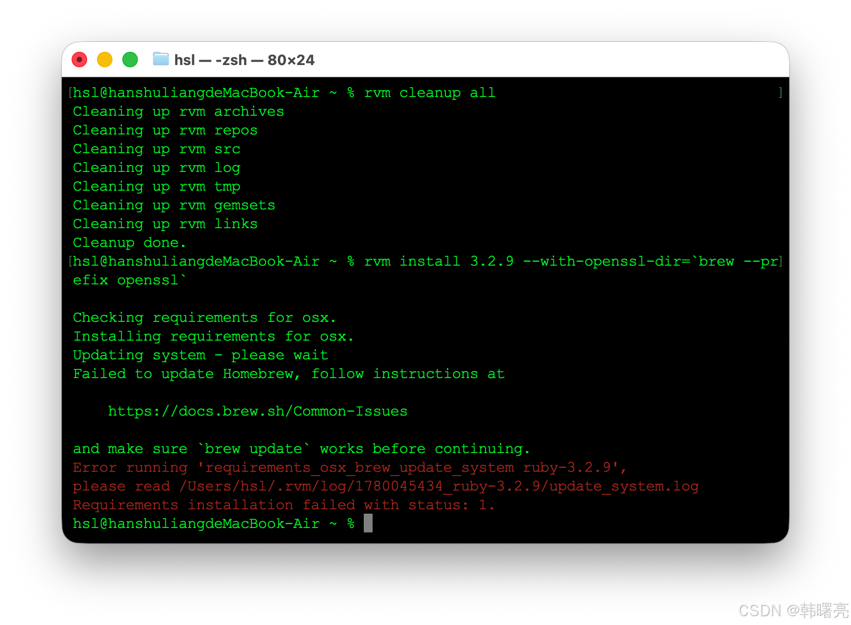Click the line 'Cleaning up rvm gemsets'
This screenshot has height=625, width=851.
tap(174, 205)
